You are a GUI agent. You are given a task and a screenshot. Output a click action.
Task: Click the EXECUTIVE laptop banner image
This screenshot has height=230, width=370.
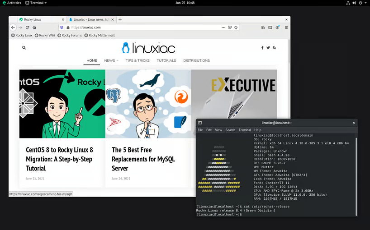(x=234, y=94)
